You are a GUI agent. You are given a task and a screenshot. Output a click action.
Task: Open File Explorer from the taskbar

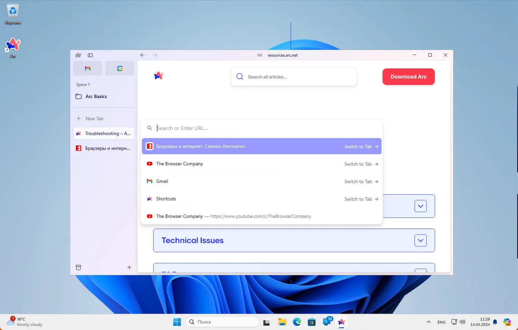pyautogui.click(x=282, y=322)
